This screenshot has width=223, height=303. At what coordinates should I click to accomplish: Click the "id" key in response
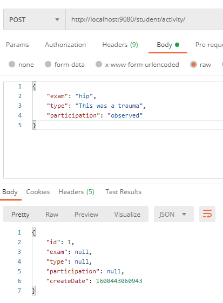click(x=53, y=242)
